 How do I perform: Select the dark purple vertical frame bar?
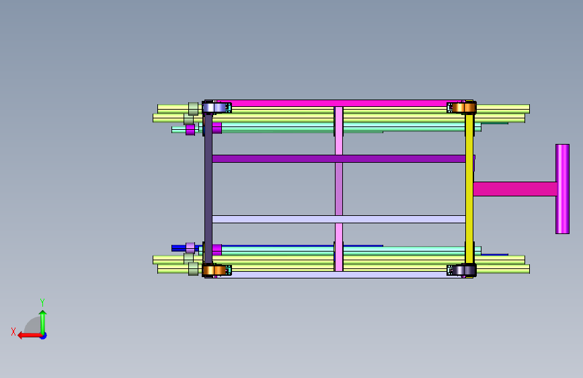208,189
